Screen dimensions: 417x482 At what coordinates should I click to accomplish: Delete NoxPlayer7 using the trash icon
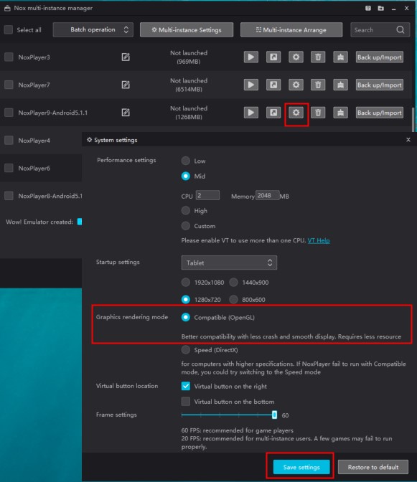[x=318, y=85]
